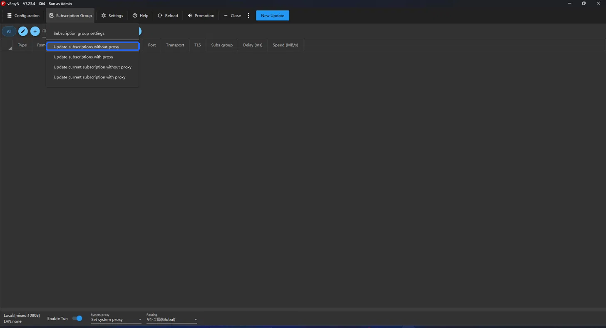Open the Configuration menu
Viewport: 606px width, 328px height.
coord(23,16)
